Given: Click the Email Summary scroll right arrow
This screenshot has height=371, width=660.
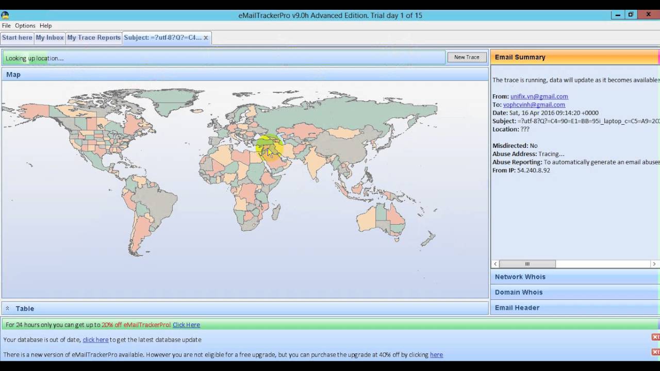Looking at the screenshot, I should 654,264.
